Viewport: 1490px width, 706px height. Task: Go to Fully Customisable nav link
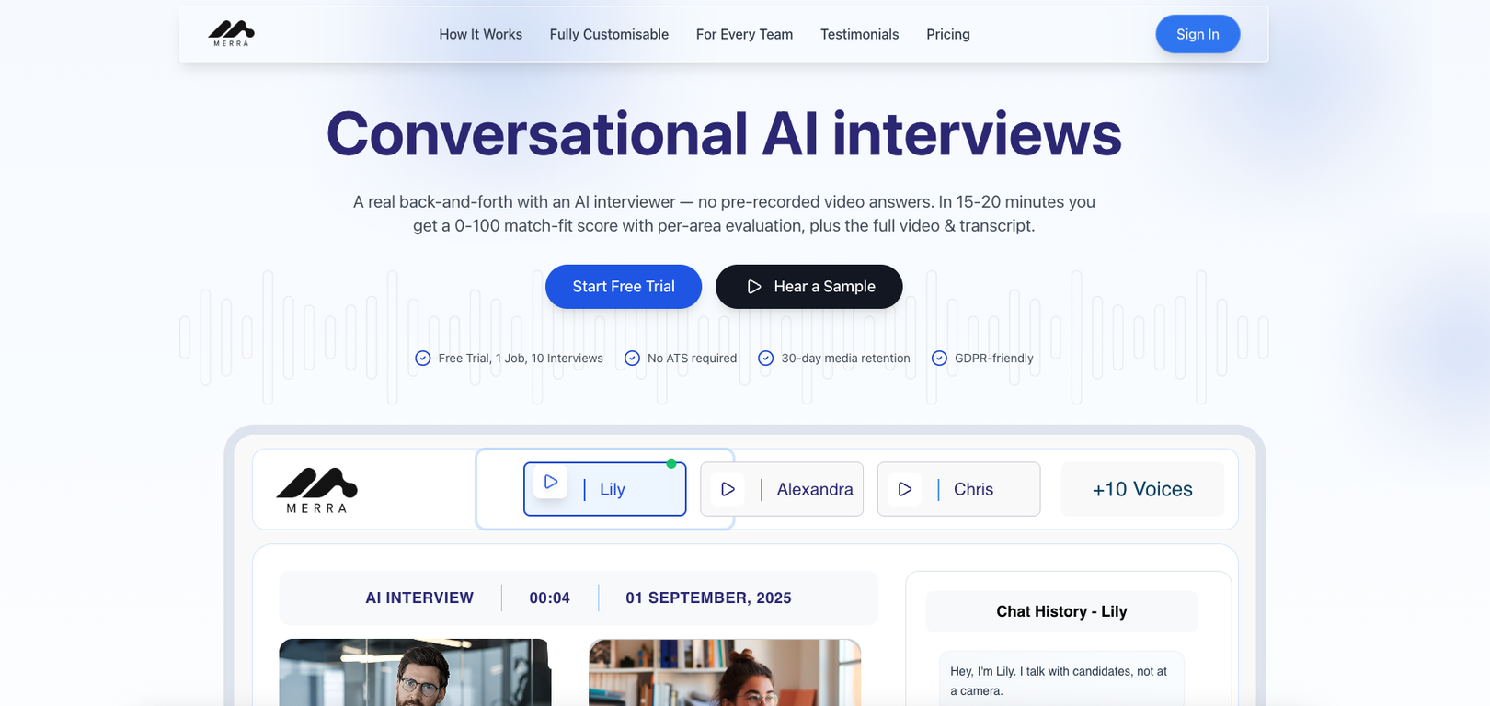[x=609, y=34]
